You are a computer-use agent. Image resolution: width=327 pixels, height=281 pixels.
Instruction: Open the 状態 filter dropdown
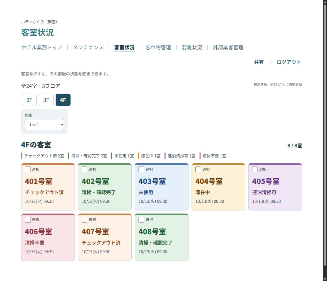(44, 125)
